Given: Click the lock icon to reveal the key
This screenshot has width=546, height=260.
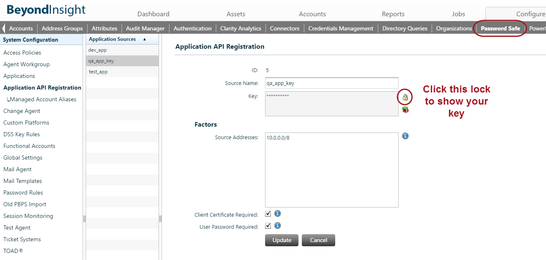Looking at the screenshot, I should pos(404,97).
